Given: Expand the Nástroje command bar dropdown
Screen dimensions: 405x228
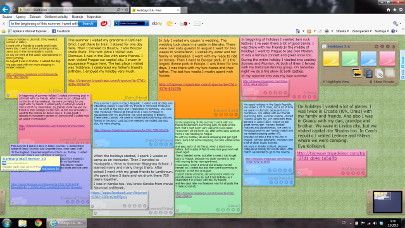Looking at the screenshot, I should (x=382, y=31).
